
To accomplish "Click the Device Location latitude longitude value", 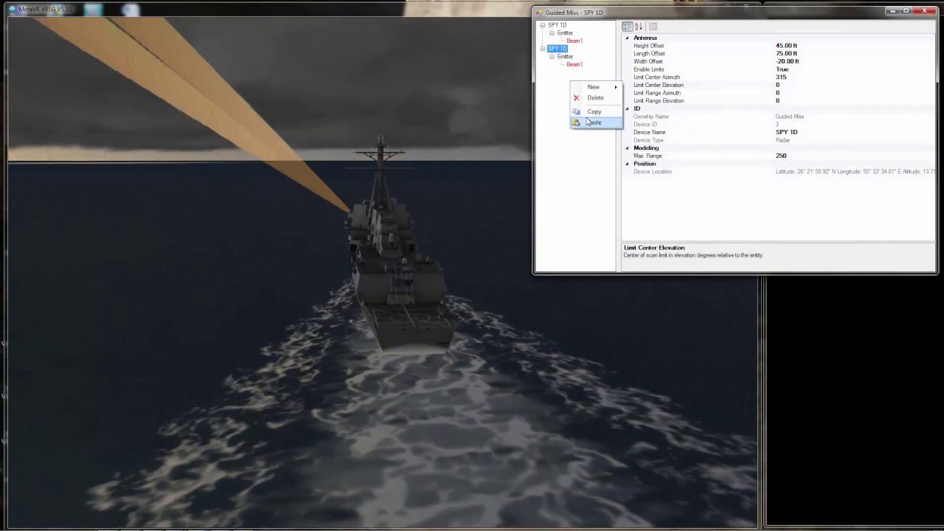I will 855,172.
